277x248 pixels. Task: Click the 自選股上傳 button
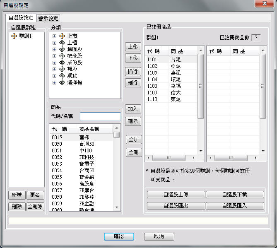click(x=176, y=194)
